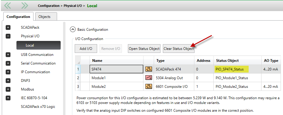Viewport: 283px width, 115px height.
Task: Expand the IEC 60870-5-104 node
Action: coord(8,98)
